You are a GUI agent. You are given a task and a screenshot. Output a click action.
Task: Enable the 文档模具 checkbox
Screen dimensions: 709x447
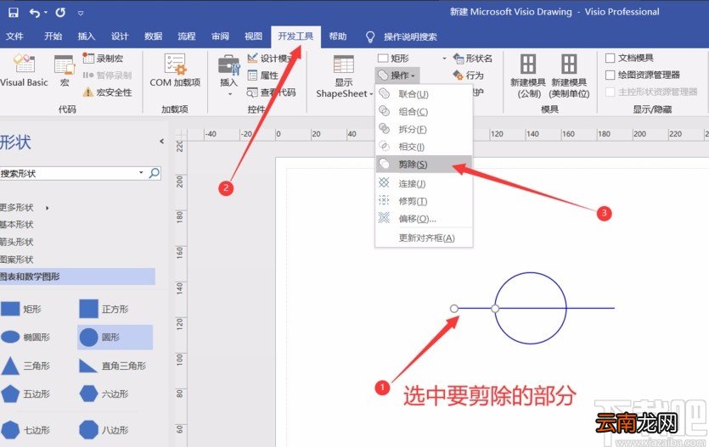pyautogui.click(x=610, y=58)
